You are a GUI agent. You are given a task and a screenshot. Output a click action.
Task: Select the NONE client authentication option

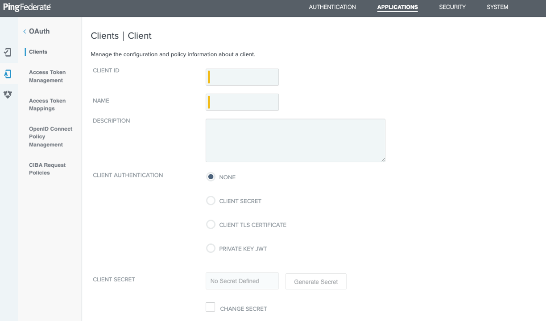[x=211, y=177]
